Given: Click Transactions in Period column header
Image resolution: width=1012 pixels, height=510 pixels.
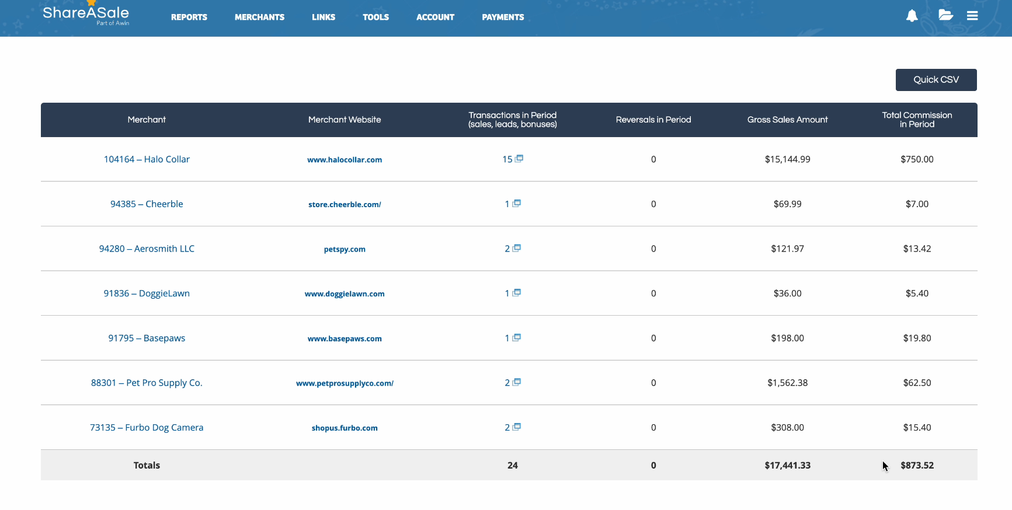Looking at the screenshot, I should [513, 120].
